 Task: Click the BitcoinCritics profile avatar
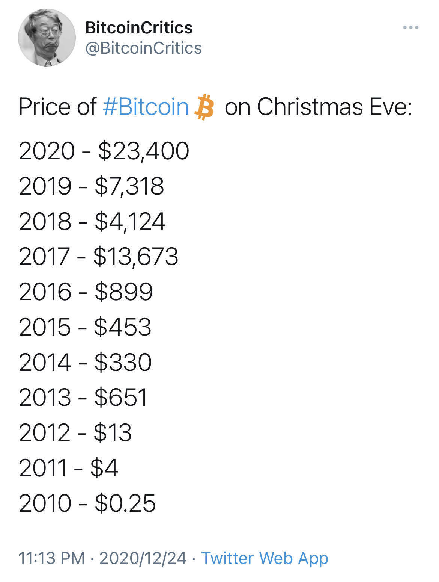[x=47, y=38]
